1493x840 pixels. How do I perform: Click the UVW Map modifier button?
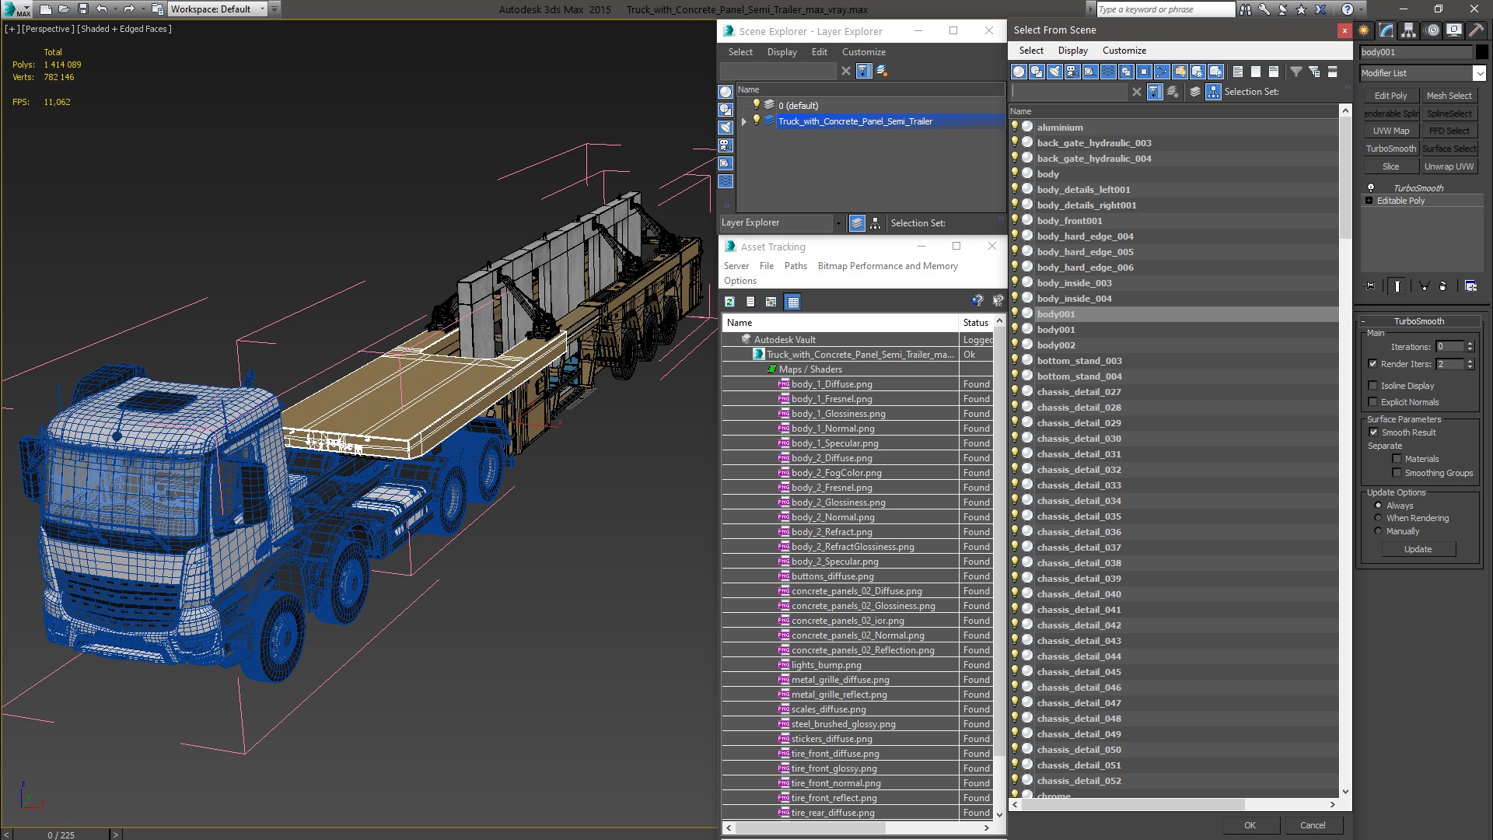[x=1390, y=131]
